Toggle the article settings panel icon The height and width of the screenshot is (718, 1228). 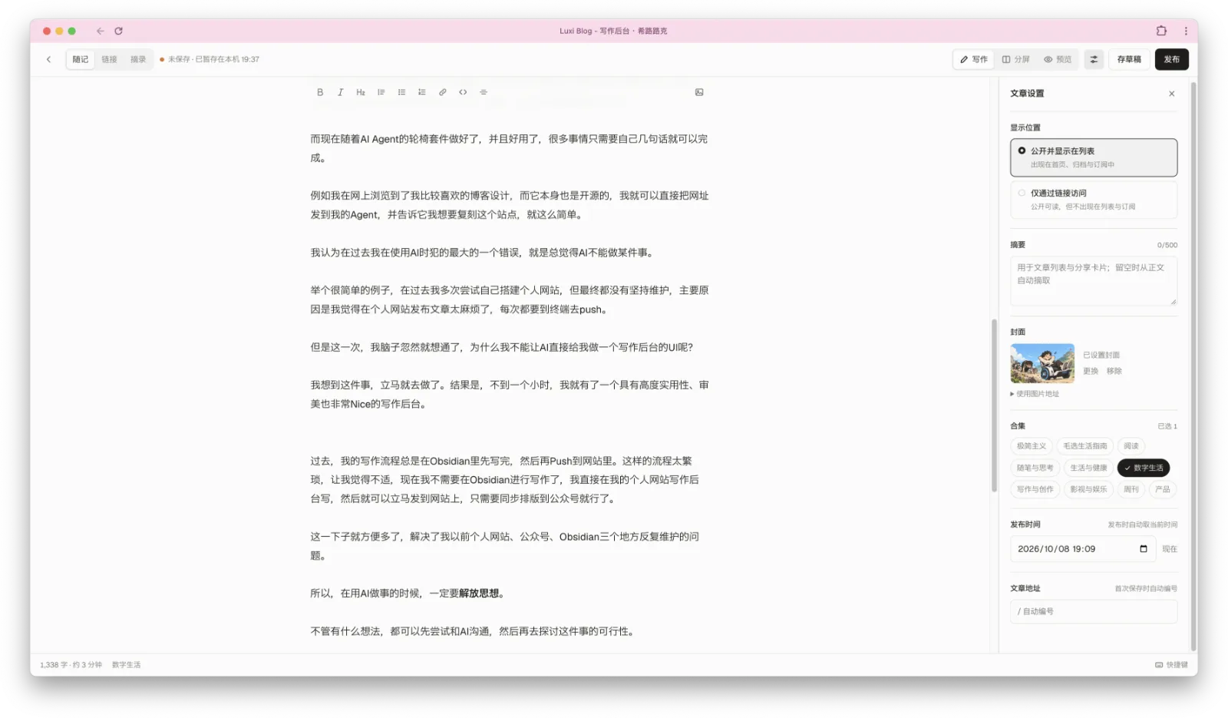pos(1094,59)
